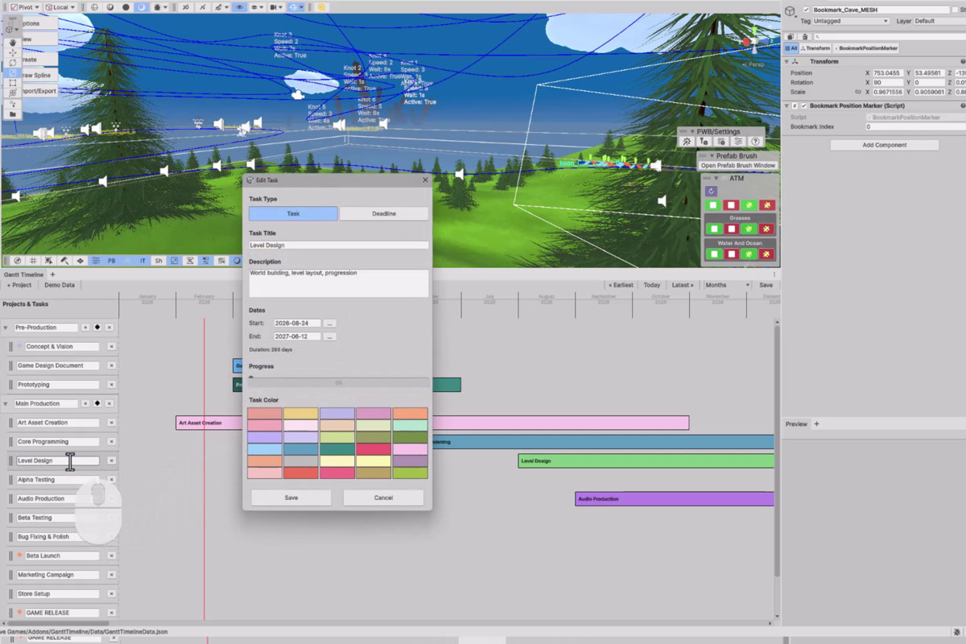Click the folder icon in tool strip
The width and height of the screenshot is (966, 644).
click(x=12, y=114)
